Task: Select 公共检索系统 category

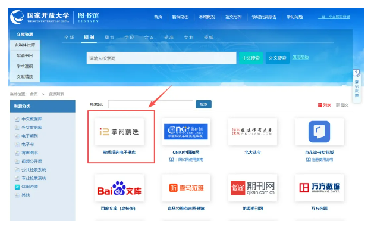Action: pyautogui.click(x=34, y=170)
